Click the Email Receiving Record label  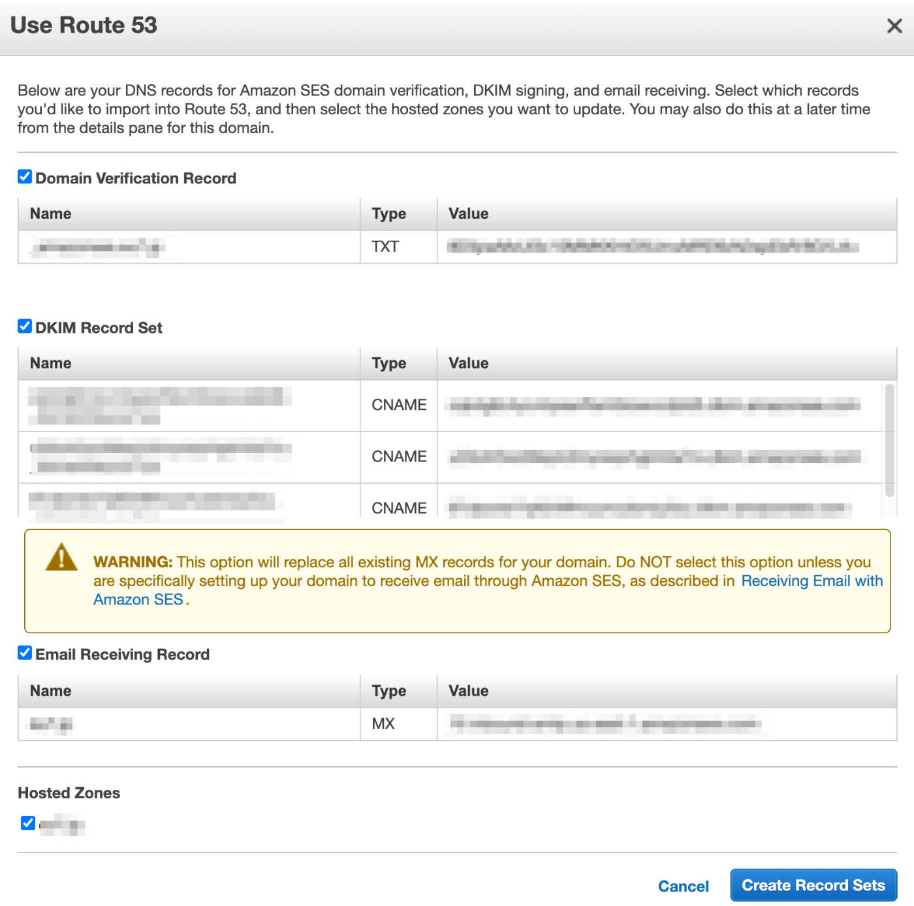click(x=123, y=654)
